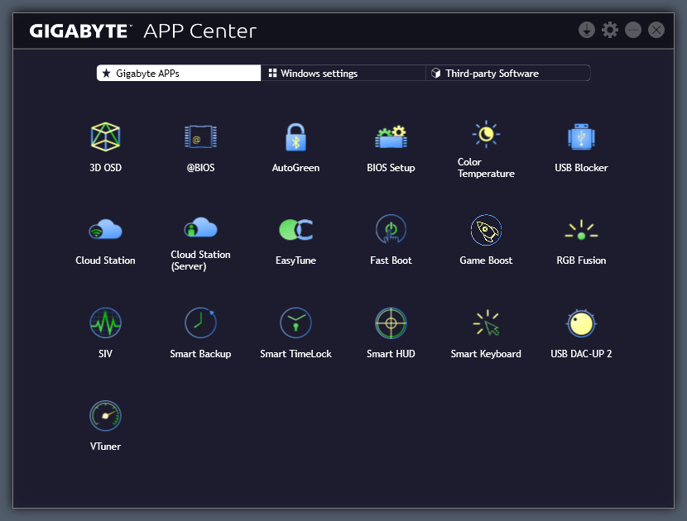Screen dimensions: 687x521
Task: Open APP Center settings gear
Action: [x=609, y=31]
